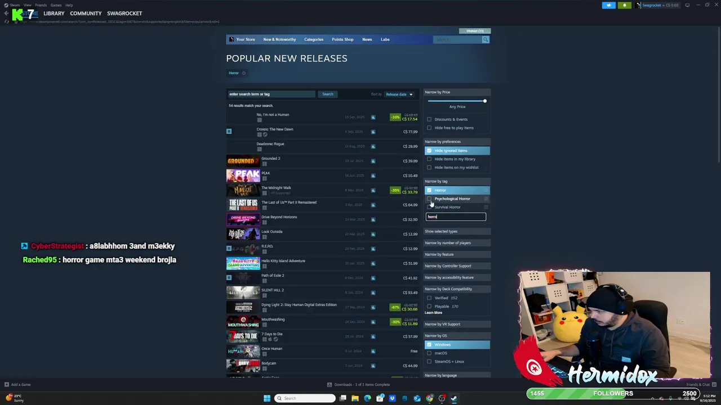Click the price range slider handle
This screenshot has width=721, height=405.
tap(484, 101)
